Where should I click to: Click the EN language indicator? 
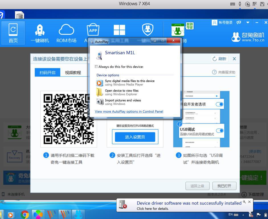pos(230,214)
